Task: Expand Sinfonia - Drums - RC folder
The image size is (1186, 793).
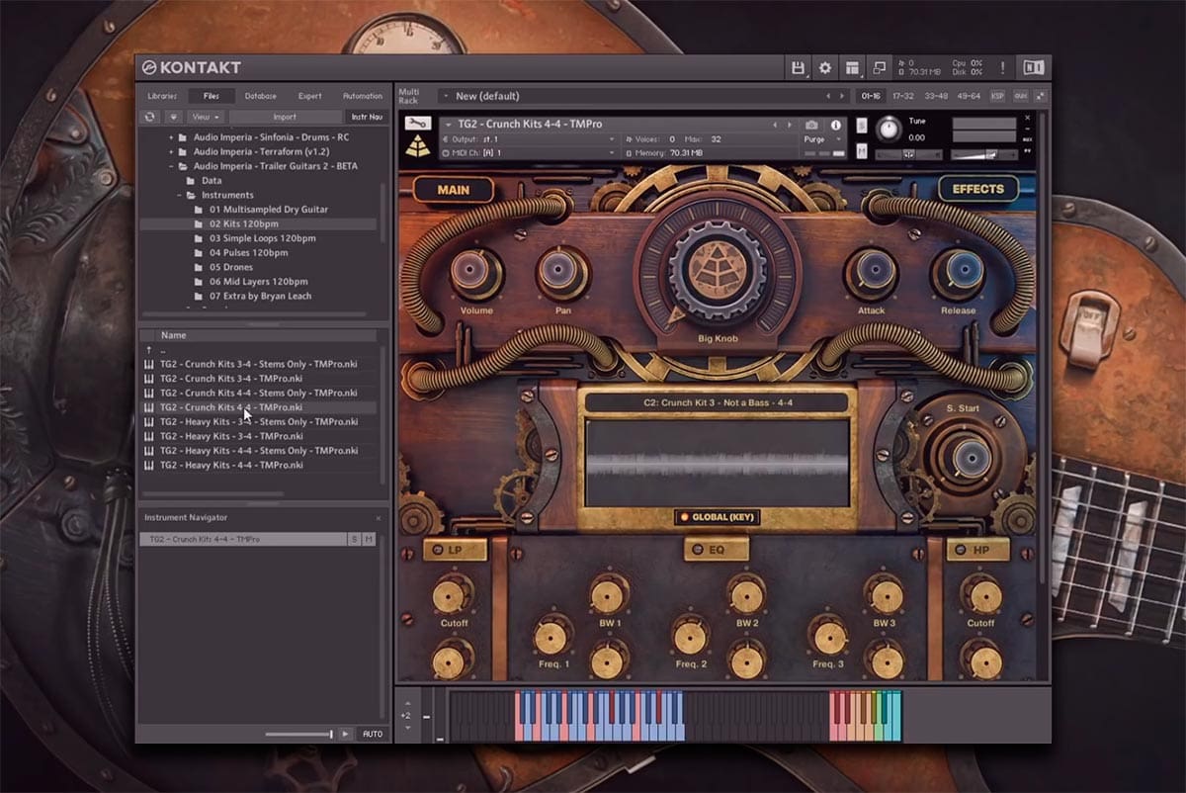Action: click(x=170, y=137)
